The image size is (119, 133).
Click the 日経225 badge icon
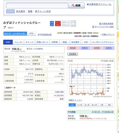tap(52, 23)
